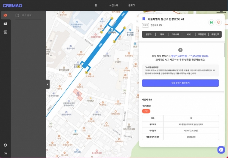
Task: Click the address title 서울특별시 용산구 한강로2가 41
Action: click(x=166, y=19)
